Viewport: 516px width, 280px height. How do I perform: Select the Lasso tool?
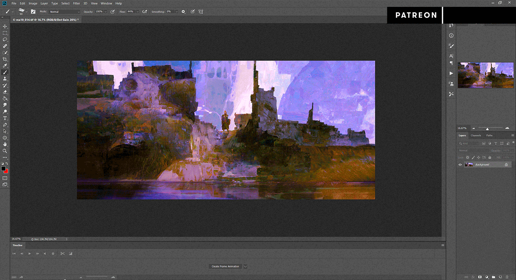pyautogui.click(x=5, y=39)
